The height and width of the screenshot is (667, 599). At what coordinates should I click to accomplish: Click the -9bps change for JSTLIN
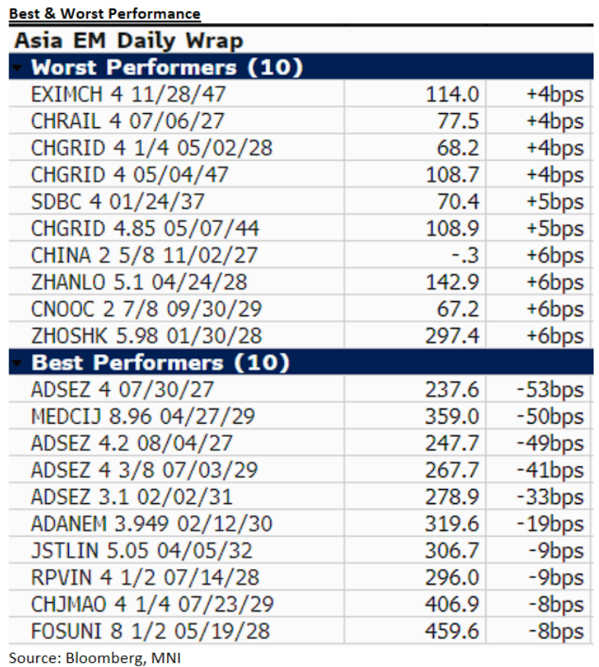pyautogui.click(x=556, y=551)
